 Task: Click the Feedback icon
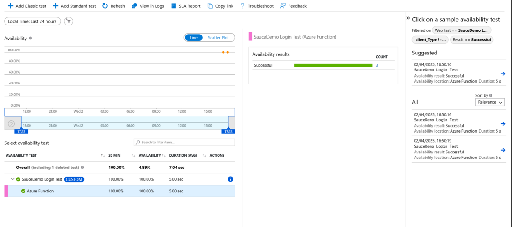click(x=283, y=6)
